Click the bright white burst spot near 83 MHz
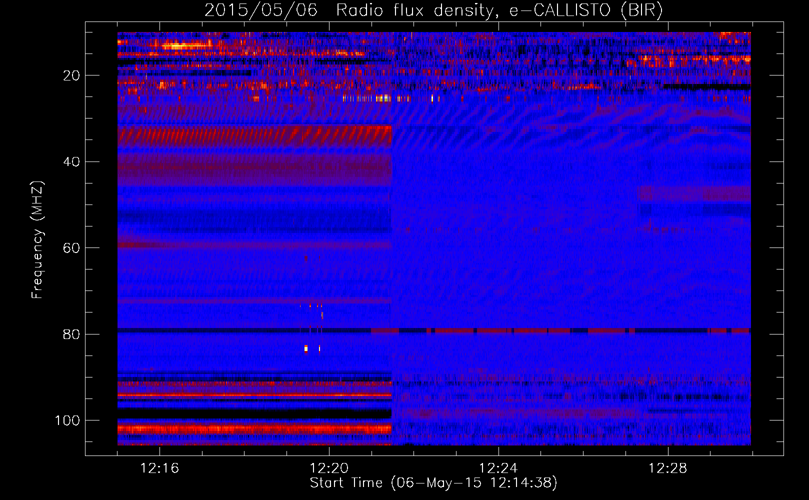This screenshot has height=500, width=809. tap(306, 348)
